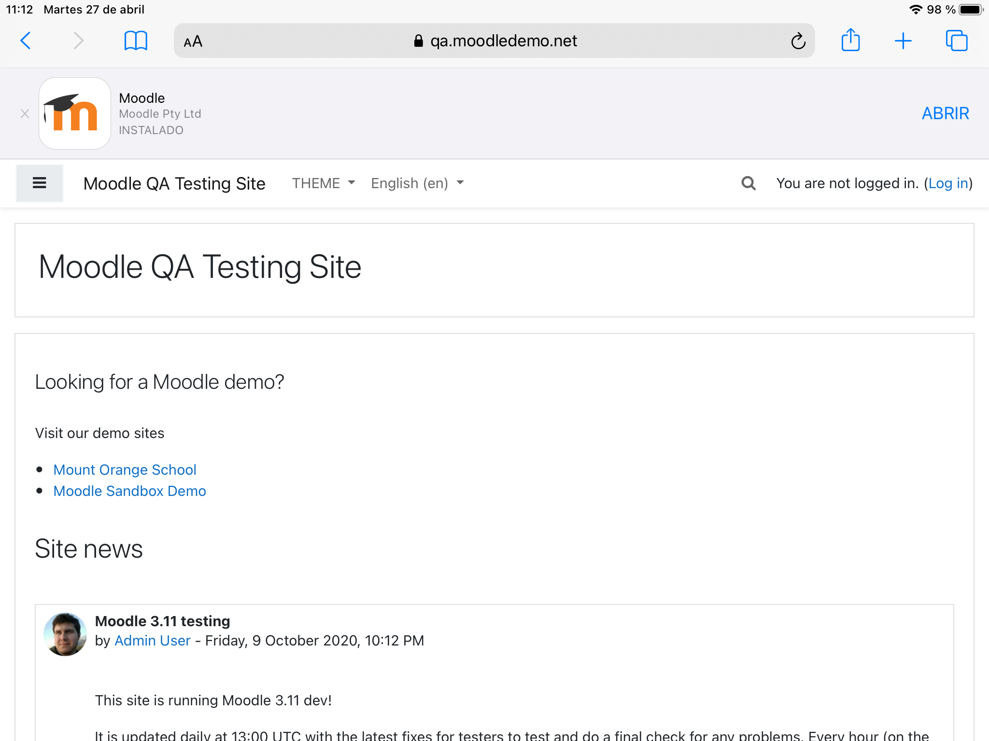Screen dimensions: 989x741
Task: Select the 'Moodle 3.11 testing' post title
Action: (162, 621)
